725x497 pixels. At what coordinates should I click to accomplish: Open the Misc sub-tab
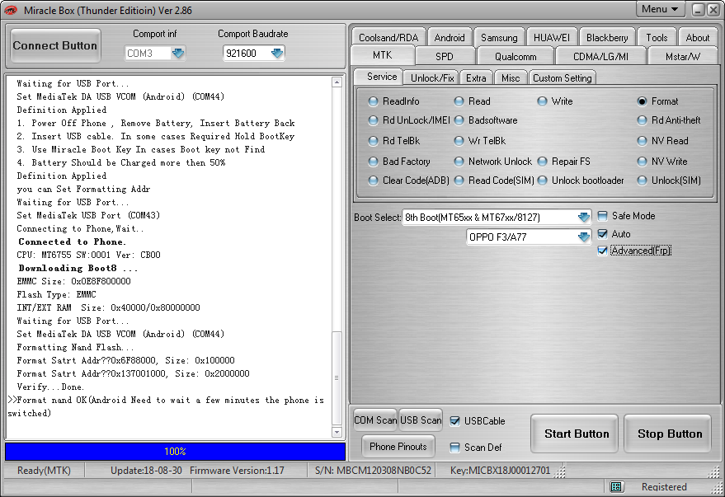[511, 78]
